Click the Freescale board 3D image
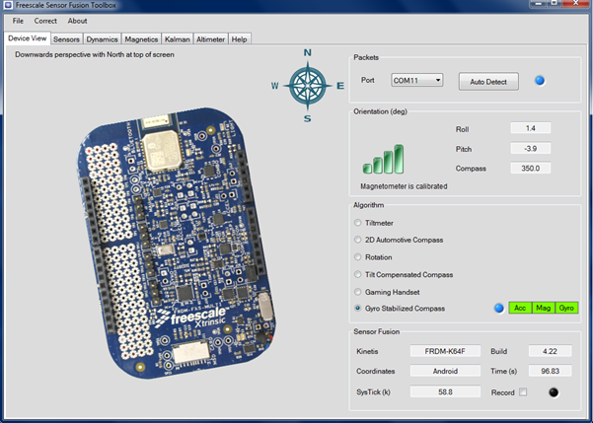Image resolution: width=593 pixels, height=423 pixels. point(177,242)
